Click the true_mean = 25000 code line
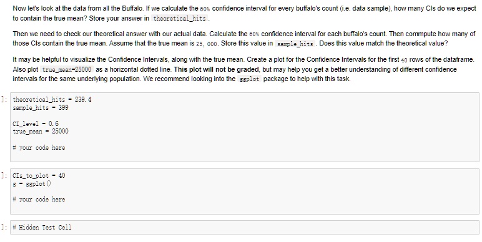Image resolution: width=482 pixels, height=242 pixels. coord(41,132)
